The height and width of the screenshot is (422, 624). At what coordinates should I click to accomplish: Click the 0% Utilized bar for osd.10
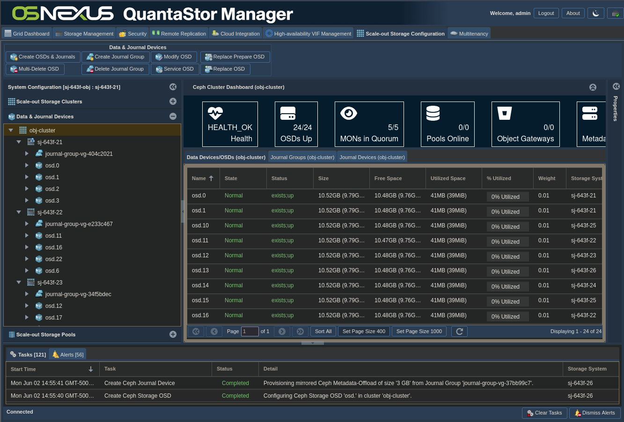[x=507, y=227]
